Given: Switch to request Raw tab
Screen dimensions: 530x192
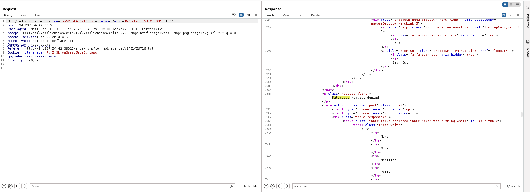Looking at the screenshot, I should [x=24, y=15].
